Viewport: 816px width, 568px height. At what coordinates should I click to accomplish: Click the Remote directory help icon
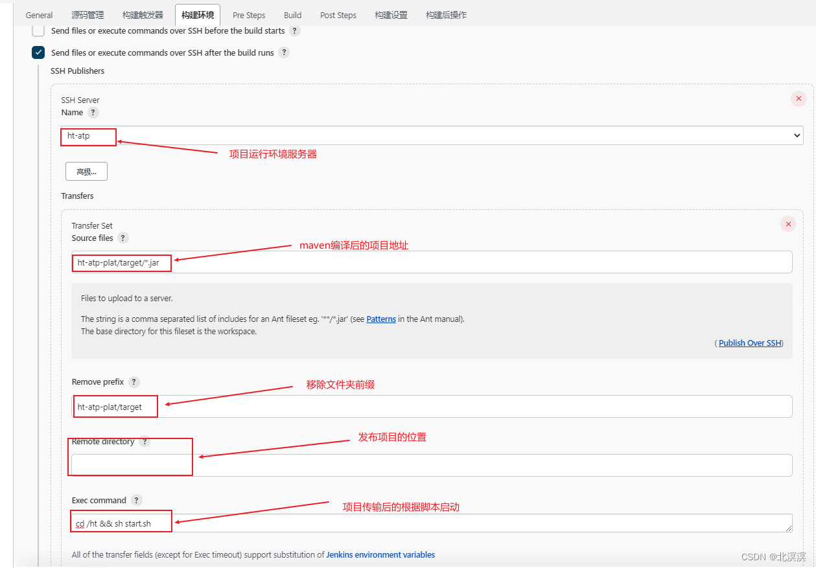144,441
